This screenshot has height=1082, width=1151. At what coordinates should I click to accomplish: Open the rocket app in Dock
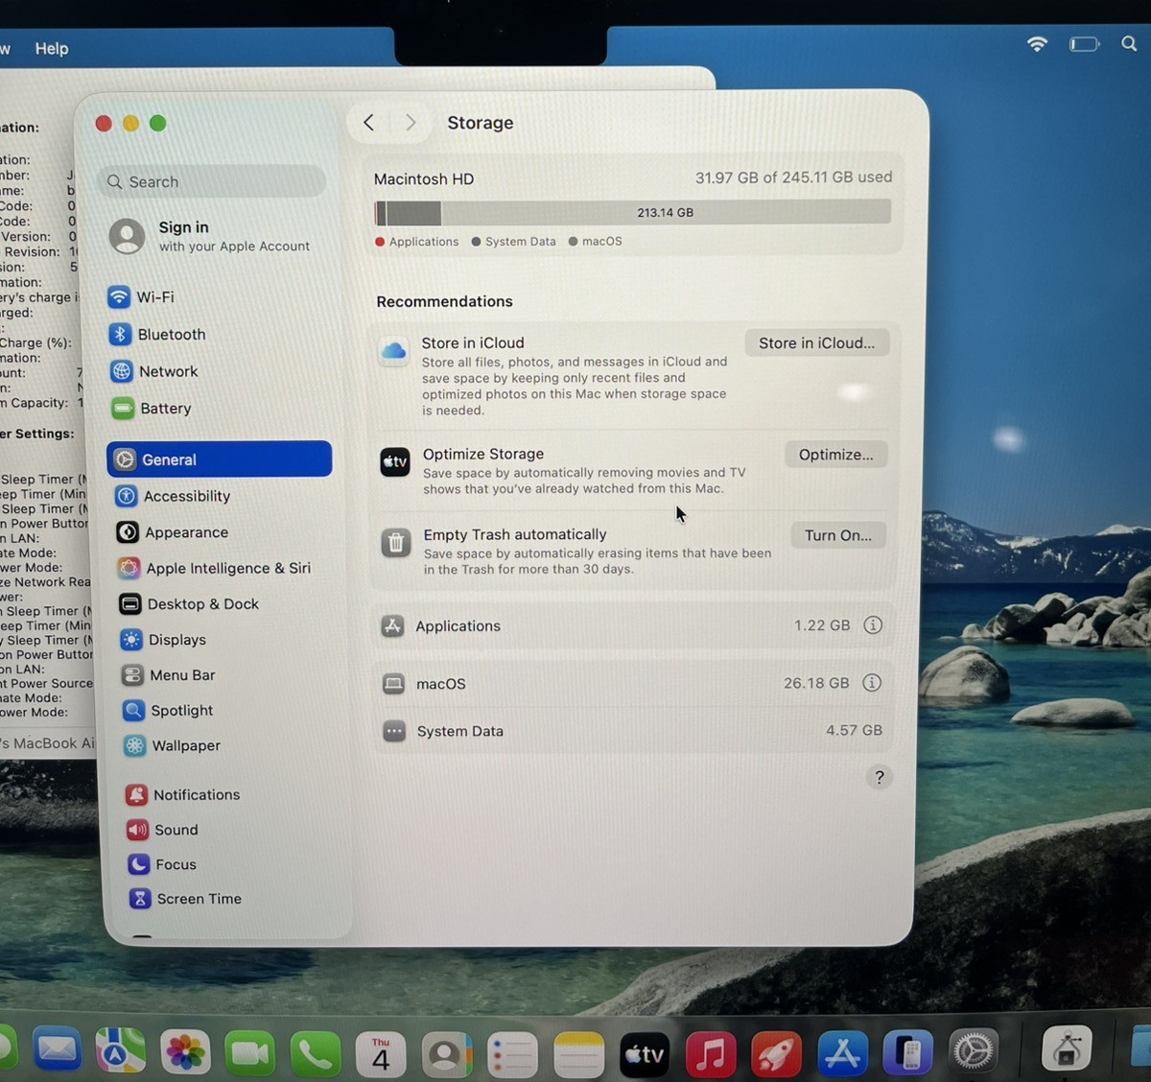[776, 1053]
